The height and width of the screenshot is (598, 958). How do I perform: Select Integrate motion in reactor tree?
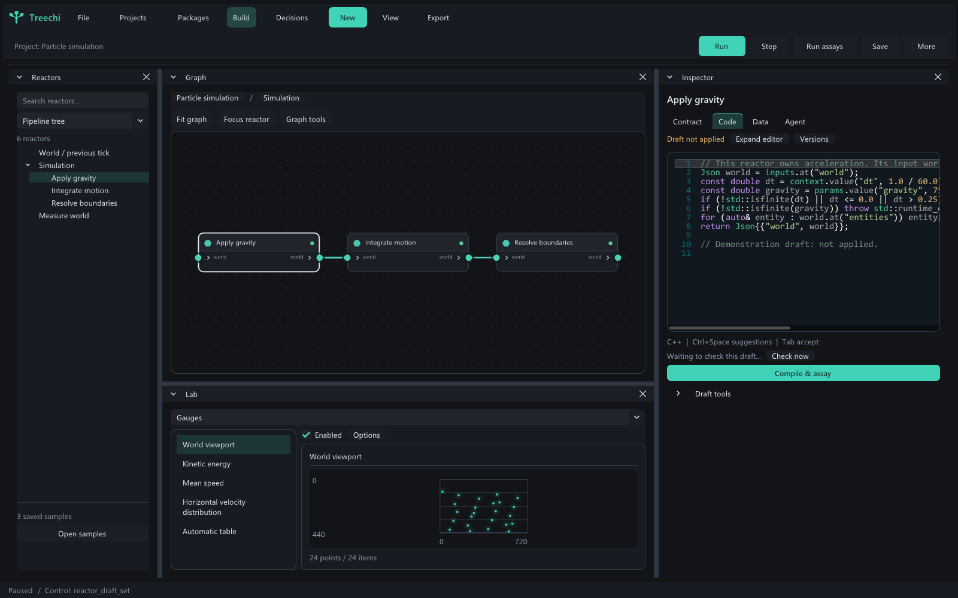click(80, 190)
